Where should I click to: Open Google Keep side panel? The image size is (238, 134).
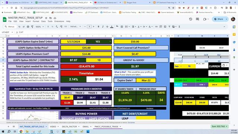click(x=234, y=35)
